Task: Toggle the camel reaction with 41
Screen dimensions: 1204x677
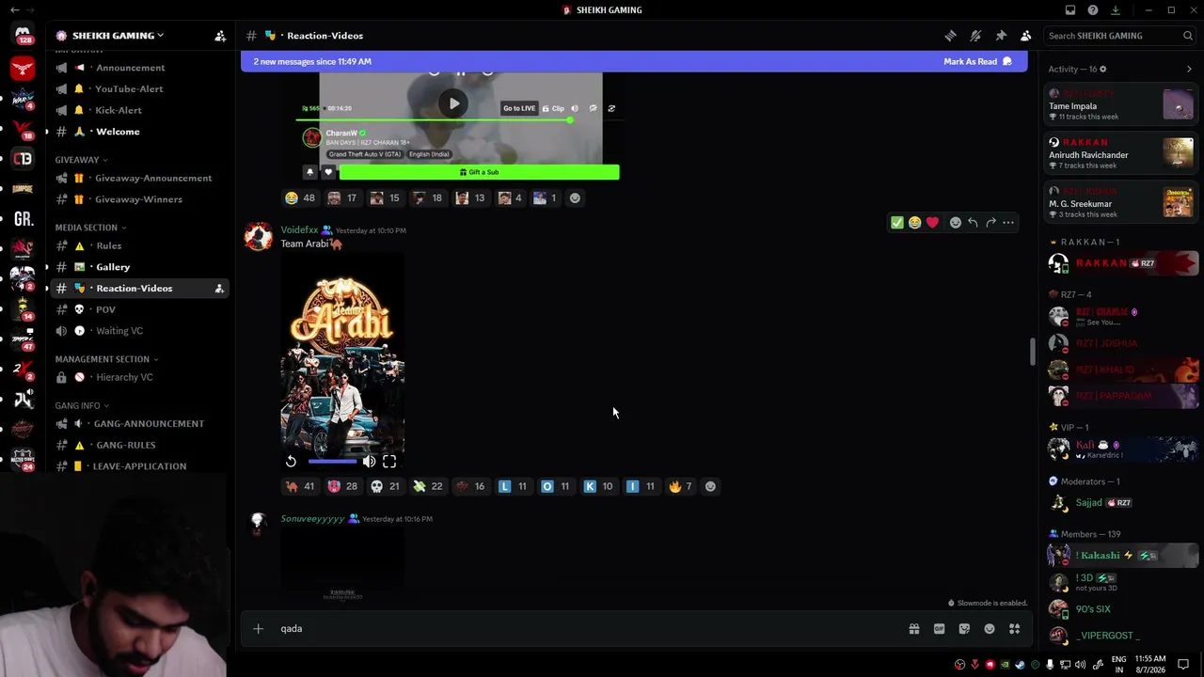Action: tap(300, 486)
